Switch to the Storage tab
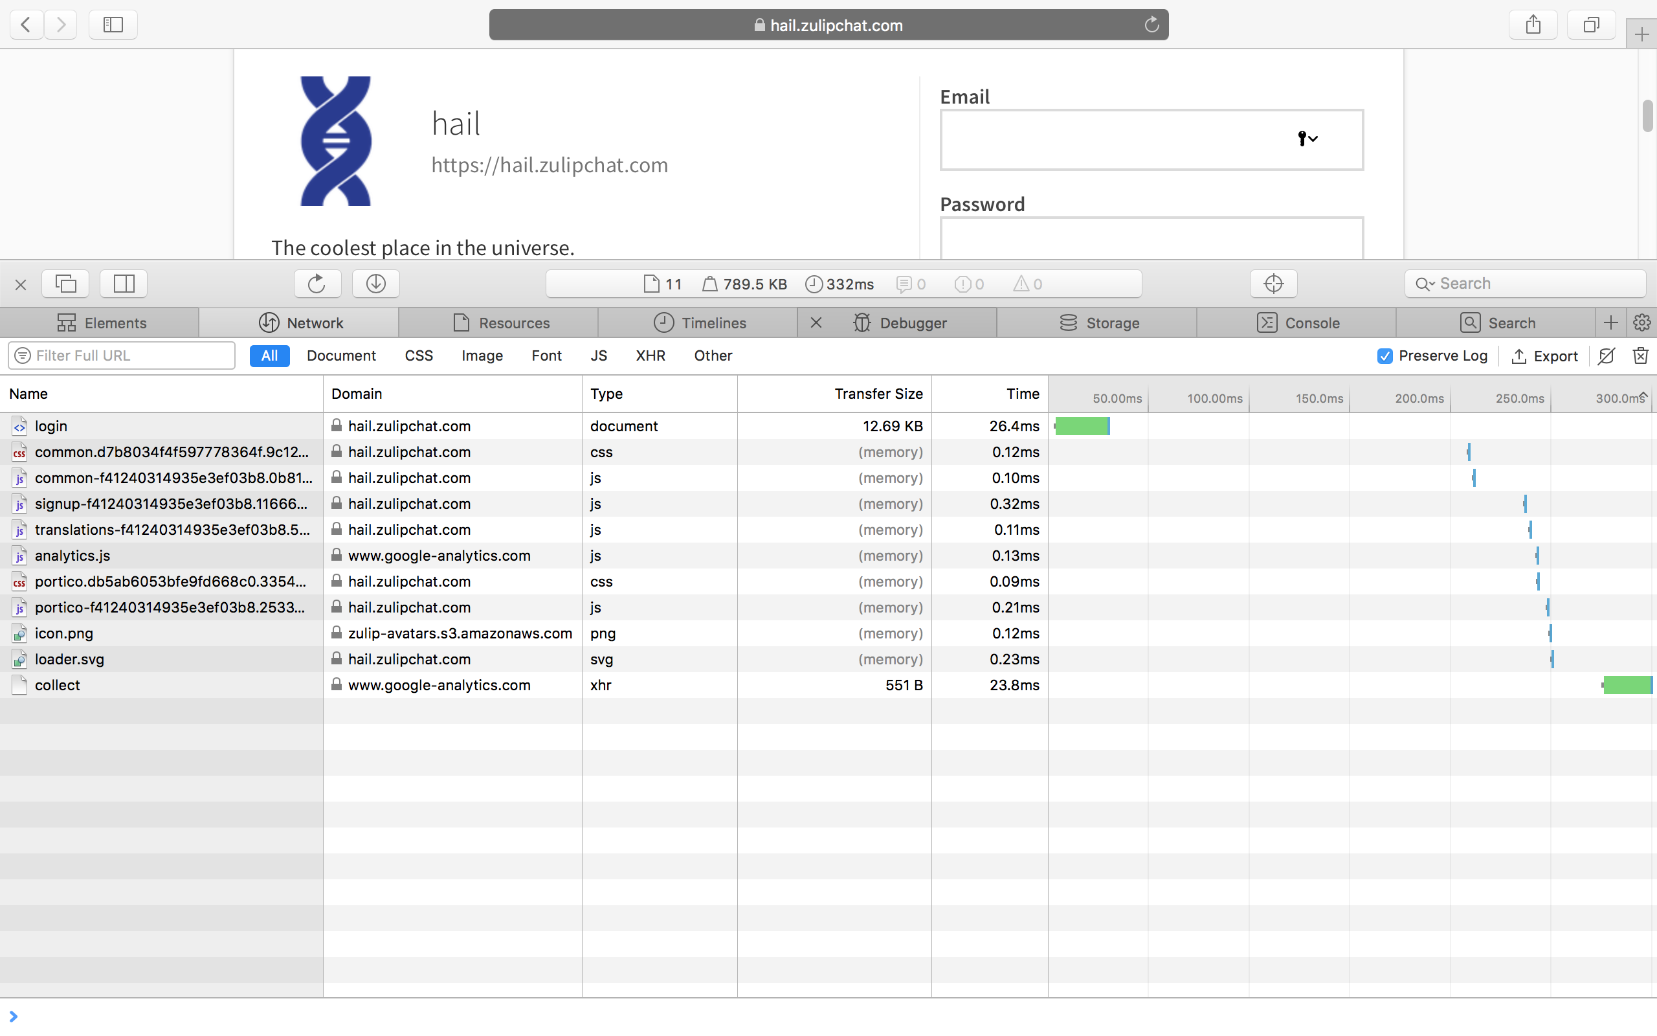This screenshot has width=1657, height=1036. click(1098, 322)
